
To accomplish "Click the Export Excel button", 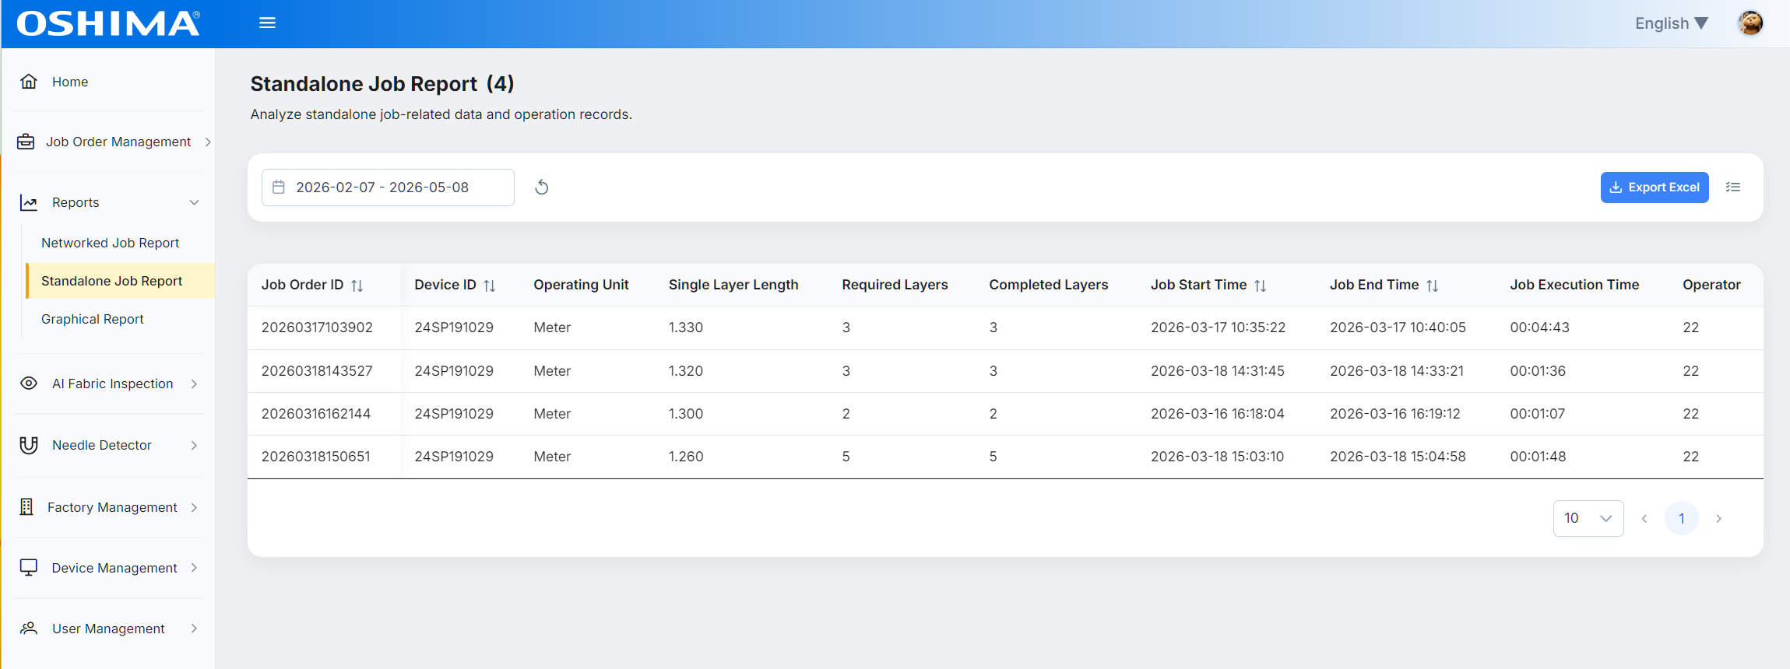I will coord(1655,187).
